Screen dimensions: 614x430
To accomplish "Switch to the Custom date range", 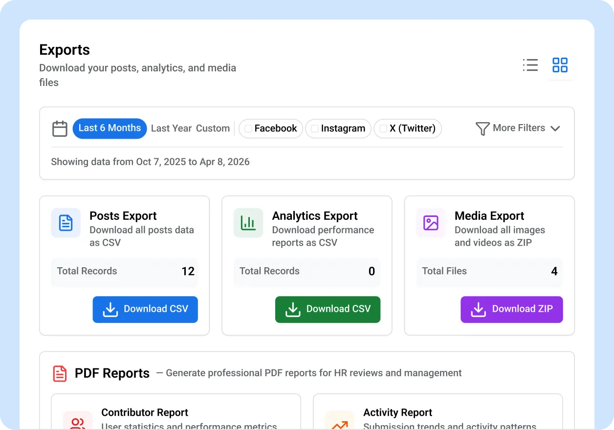I will click(x=213, y=128).
